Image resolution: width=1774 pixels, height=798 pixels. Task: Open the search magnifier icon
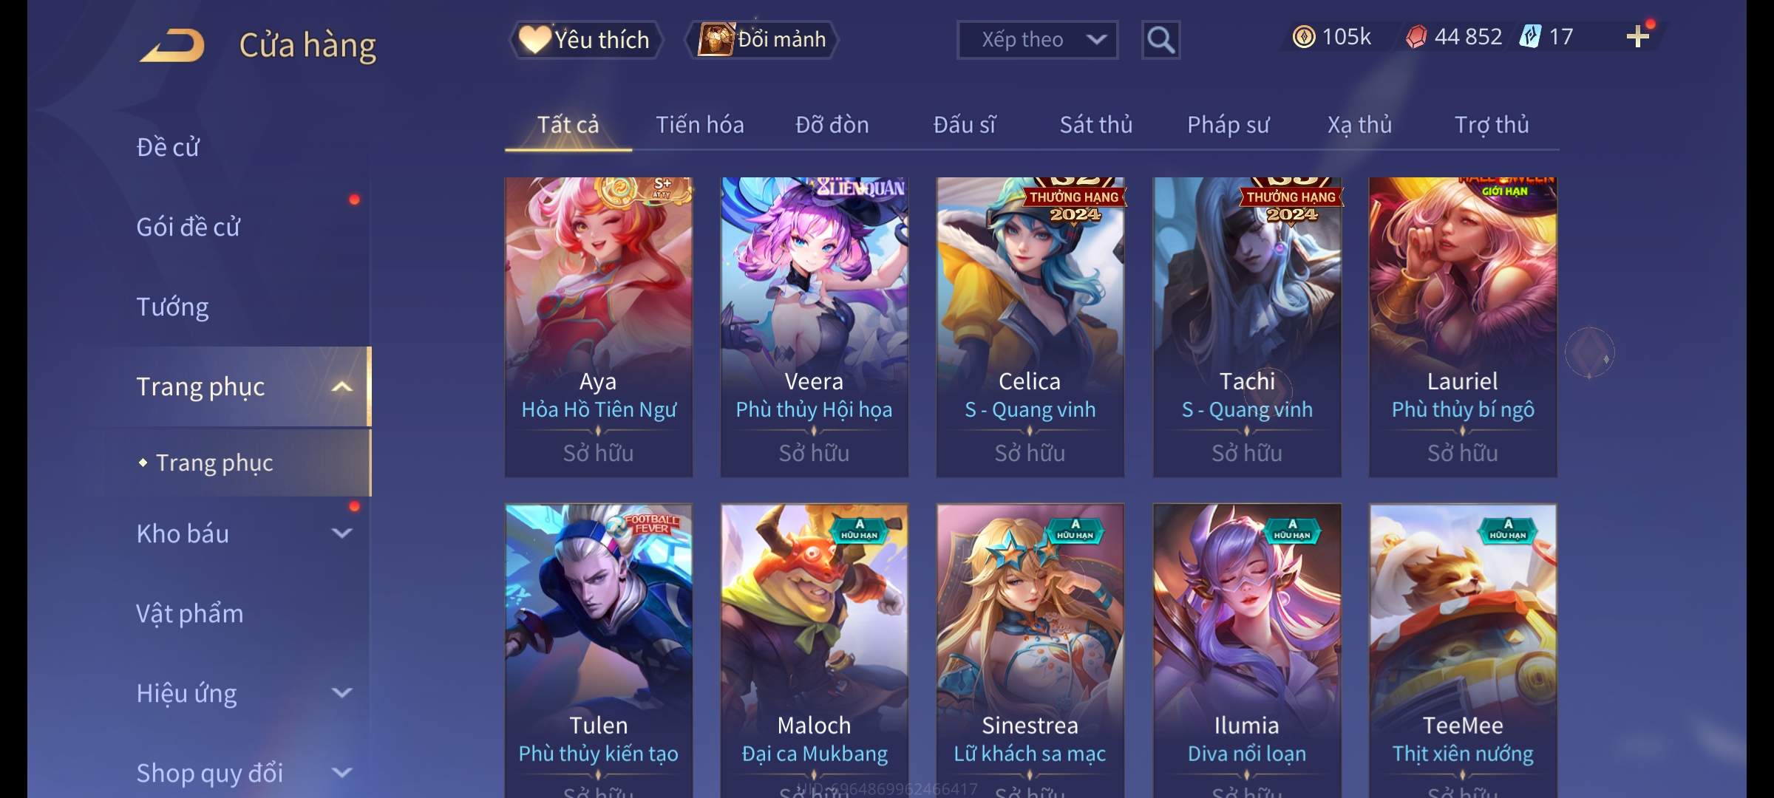1160,40
